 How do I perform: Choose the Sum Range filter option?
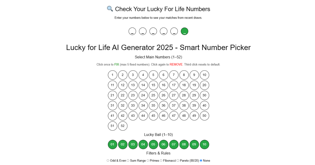(128, 161)
